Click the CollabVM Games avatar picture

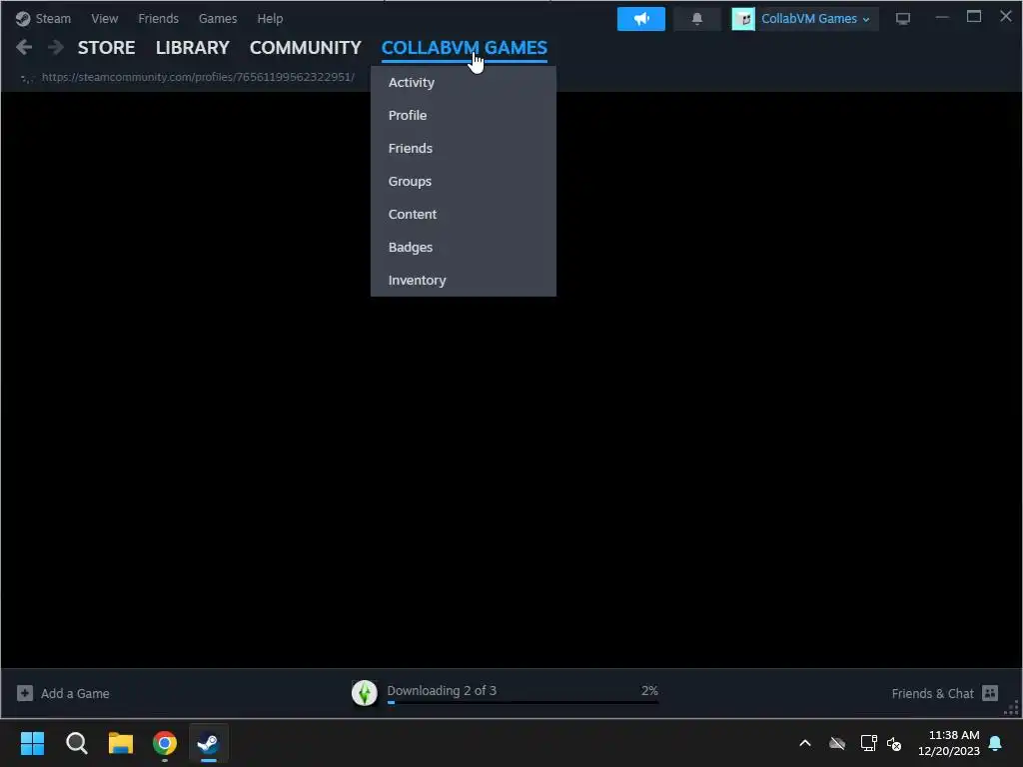pos(743,19)
